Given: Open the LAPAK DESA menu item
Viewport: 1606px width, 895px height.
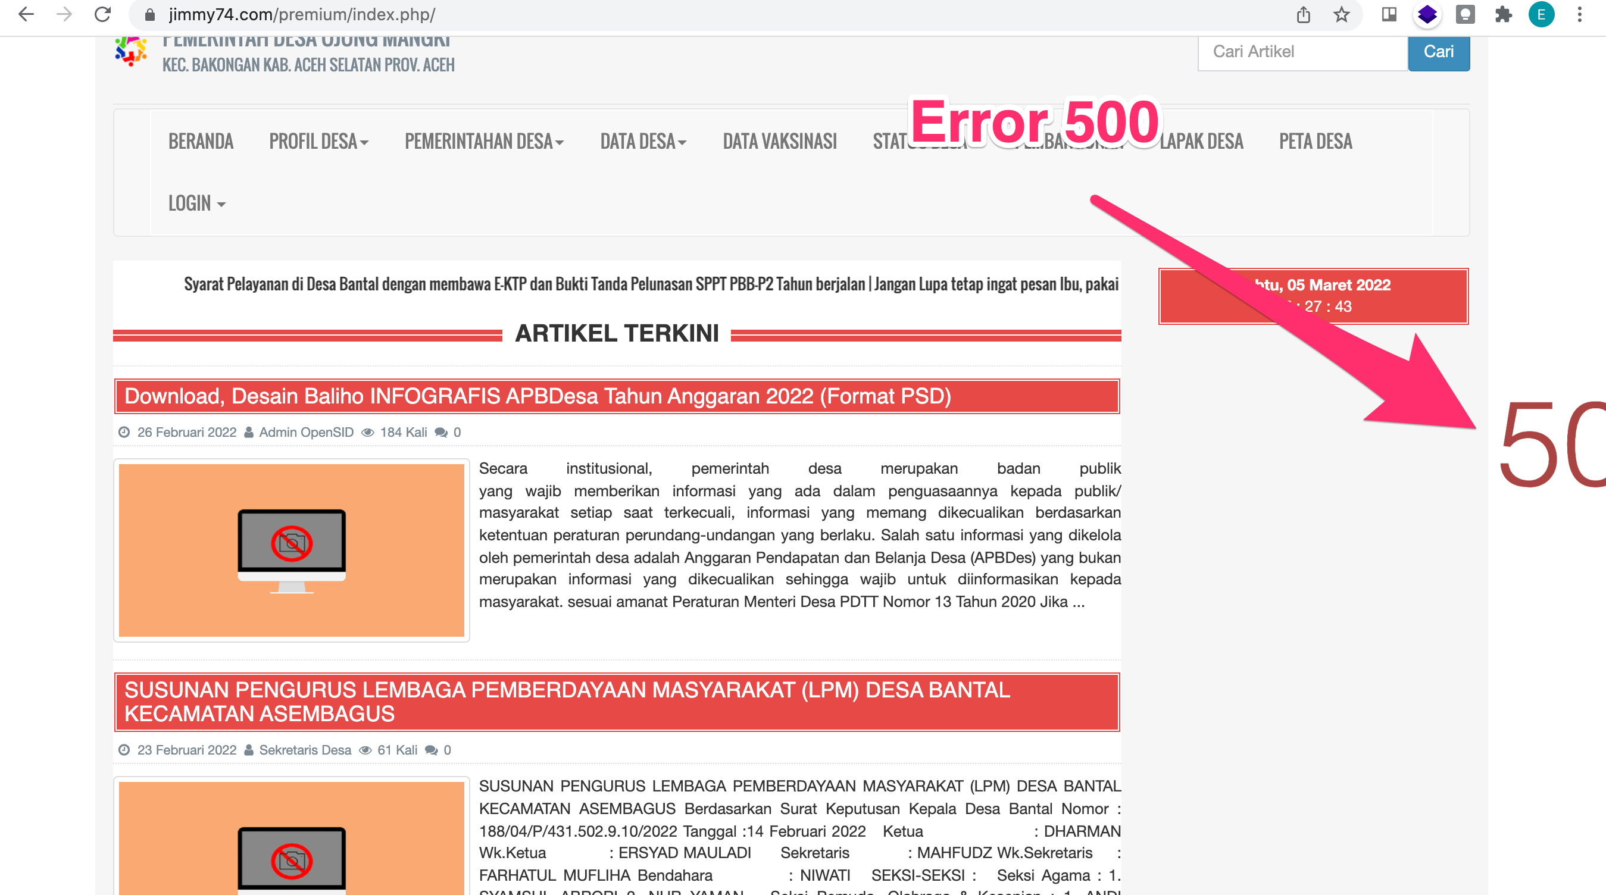Looking at the screenshot, I should tap(1201, 142).
